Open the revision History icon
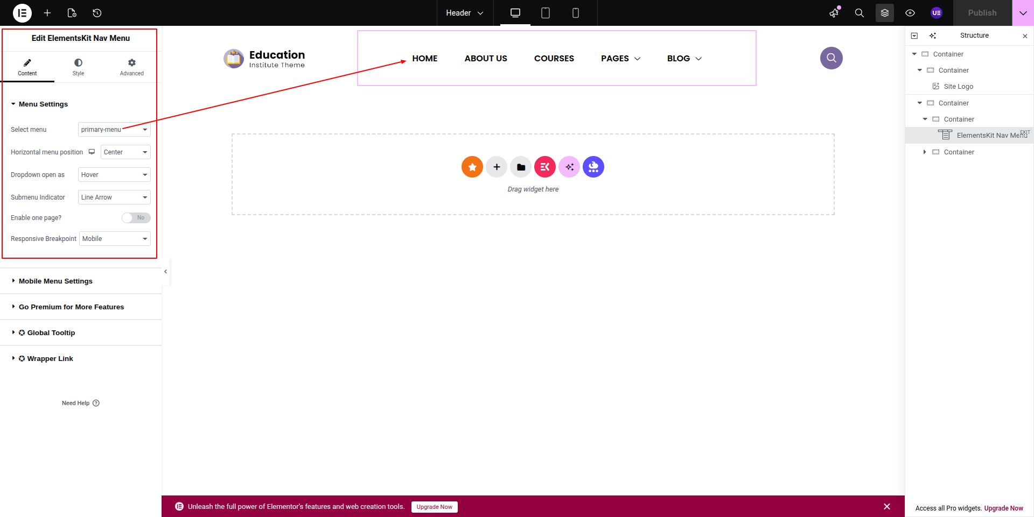The width and height of the screenshot is (1034, 517). 97,13
